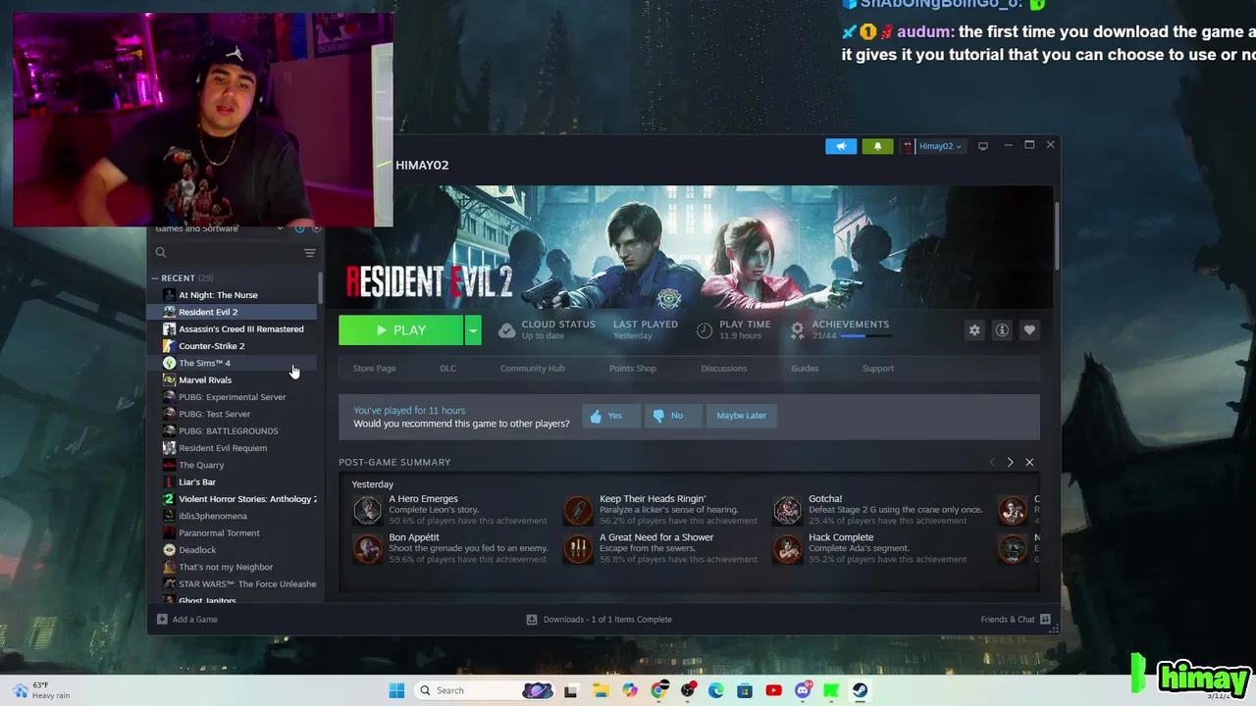The image size is (1256, 706).
Task: Open the game info icon
Action: tap(1002, 330)
